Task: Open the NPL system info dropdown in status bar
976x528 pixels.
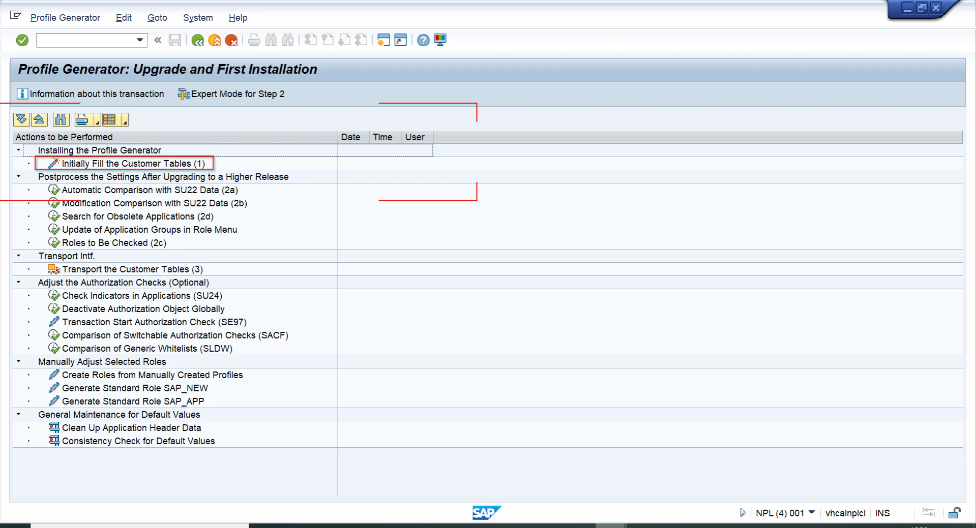Action: pyautogui.click(x=812, y=512)
